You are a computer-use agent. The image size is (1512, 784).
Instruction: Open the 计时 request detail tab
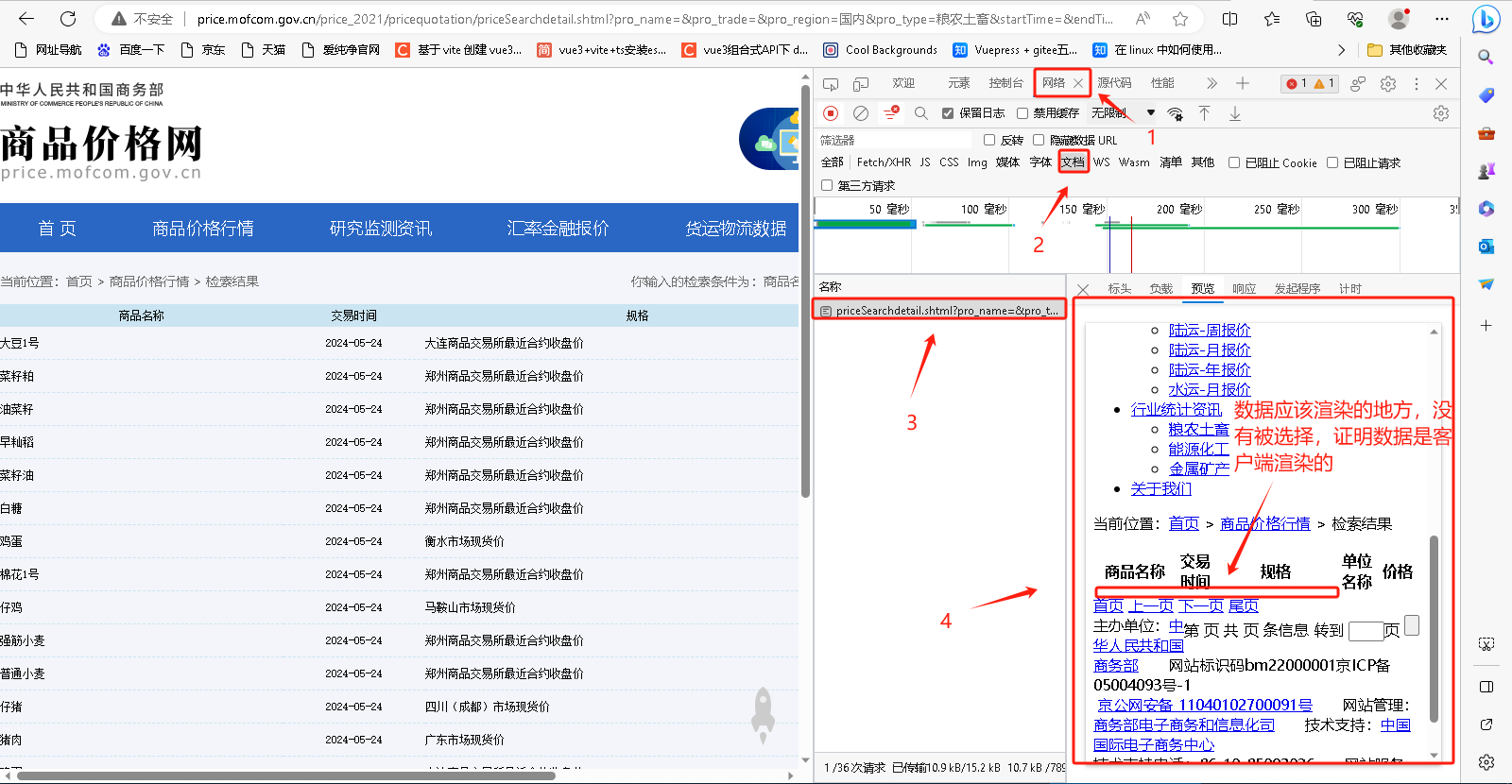point(1350,289)
